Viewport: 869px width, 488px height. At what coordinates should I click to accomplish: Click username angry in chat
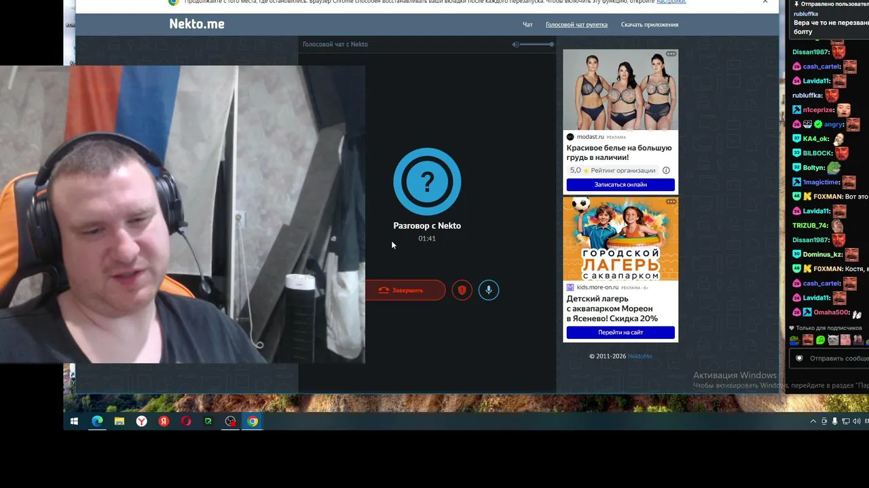pyautogui.click(x=834, y=125)
